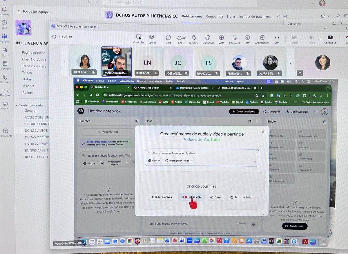The image size is (348, 254).
Task: Open Insights in the team menu
Action: tap(28, 86)
